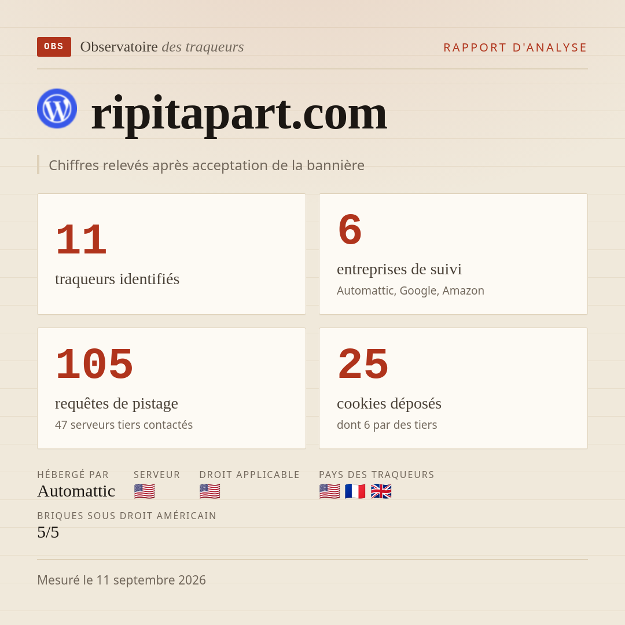
Task: Click 47 serveurs tiers contactés text
Action: click(124, 425)
